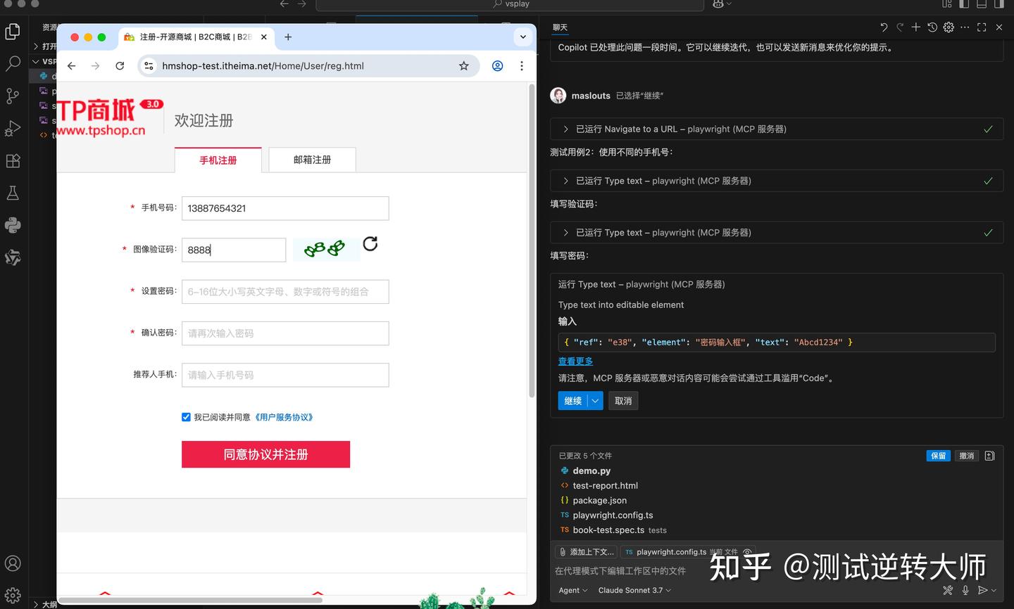
Task: Open the 继续 button dropdown arrow
Action: pos(596,401)
